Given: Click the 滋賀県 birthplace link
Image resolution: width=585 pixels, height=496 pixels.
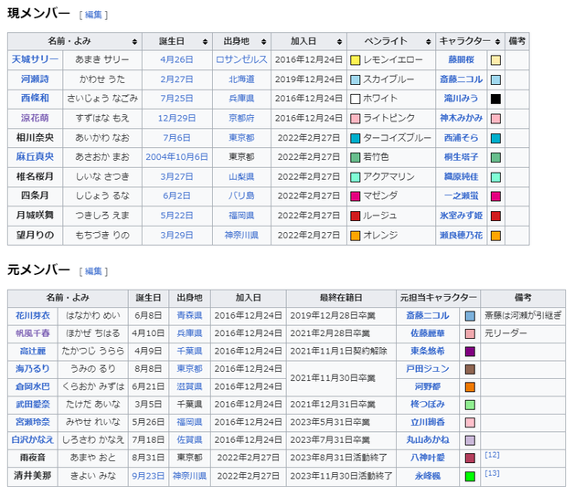Looking at the screenshot, I should (189, 386).
